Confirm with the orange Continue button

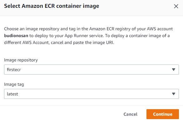(163, 114)
